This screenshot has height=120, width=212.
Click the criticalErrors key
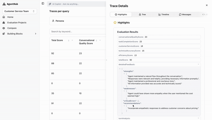[x=130, y=101]
